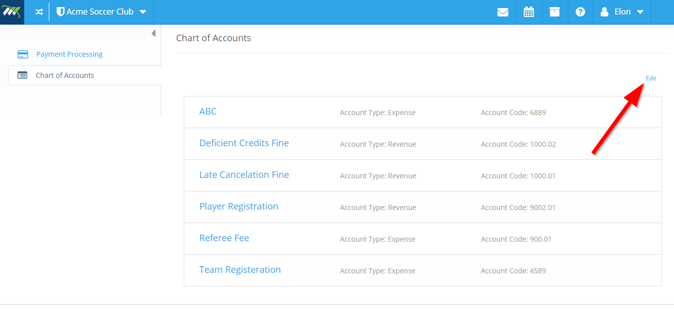Click the shuffle switch icon in the header
This screenshot has width=674, height=309.
coord(39,12)
